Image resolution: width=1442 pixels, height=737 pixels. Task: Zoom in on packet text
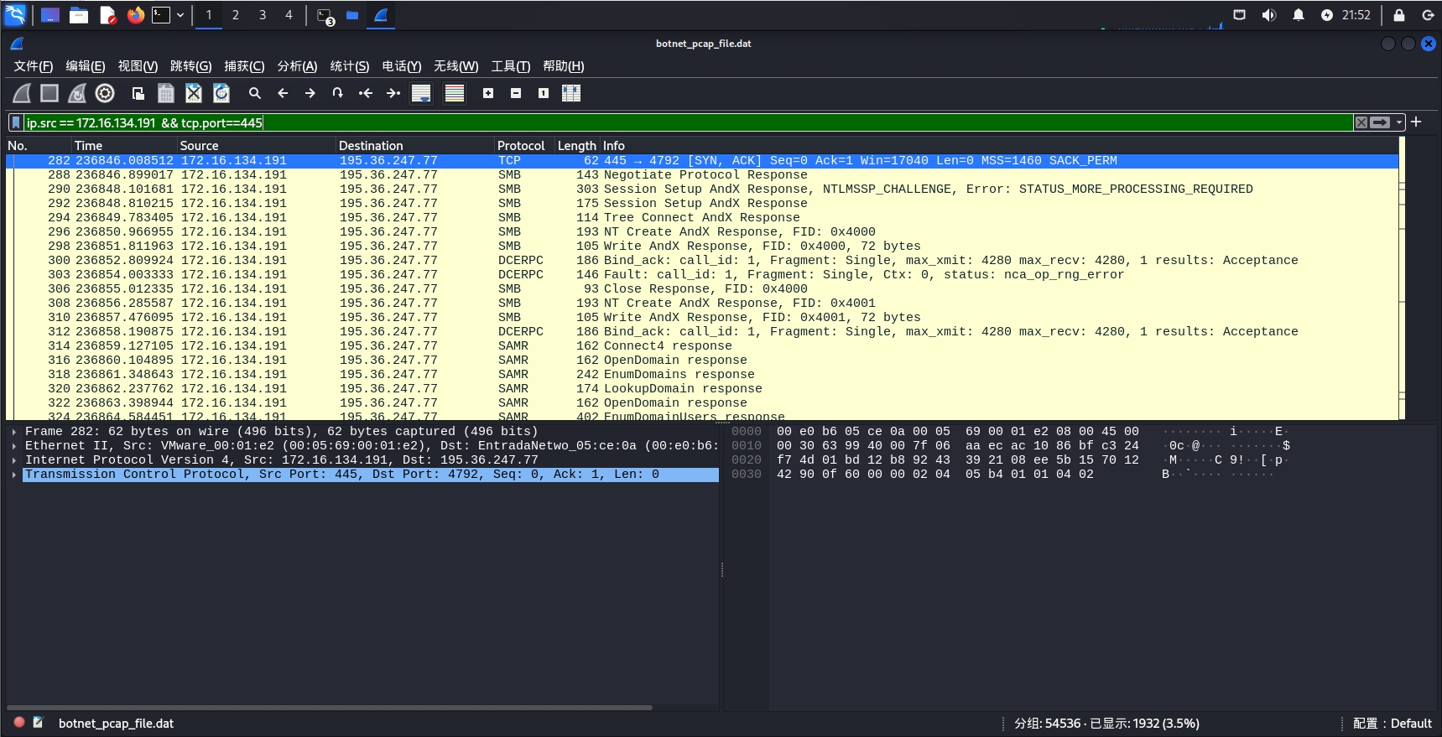[x=488, y=93]
